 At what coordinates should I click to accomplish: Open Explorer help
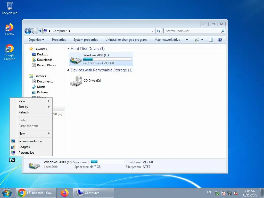[220, 40]
